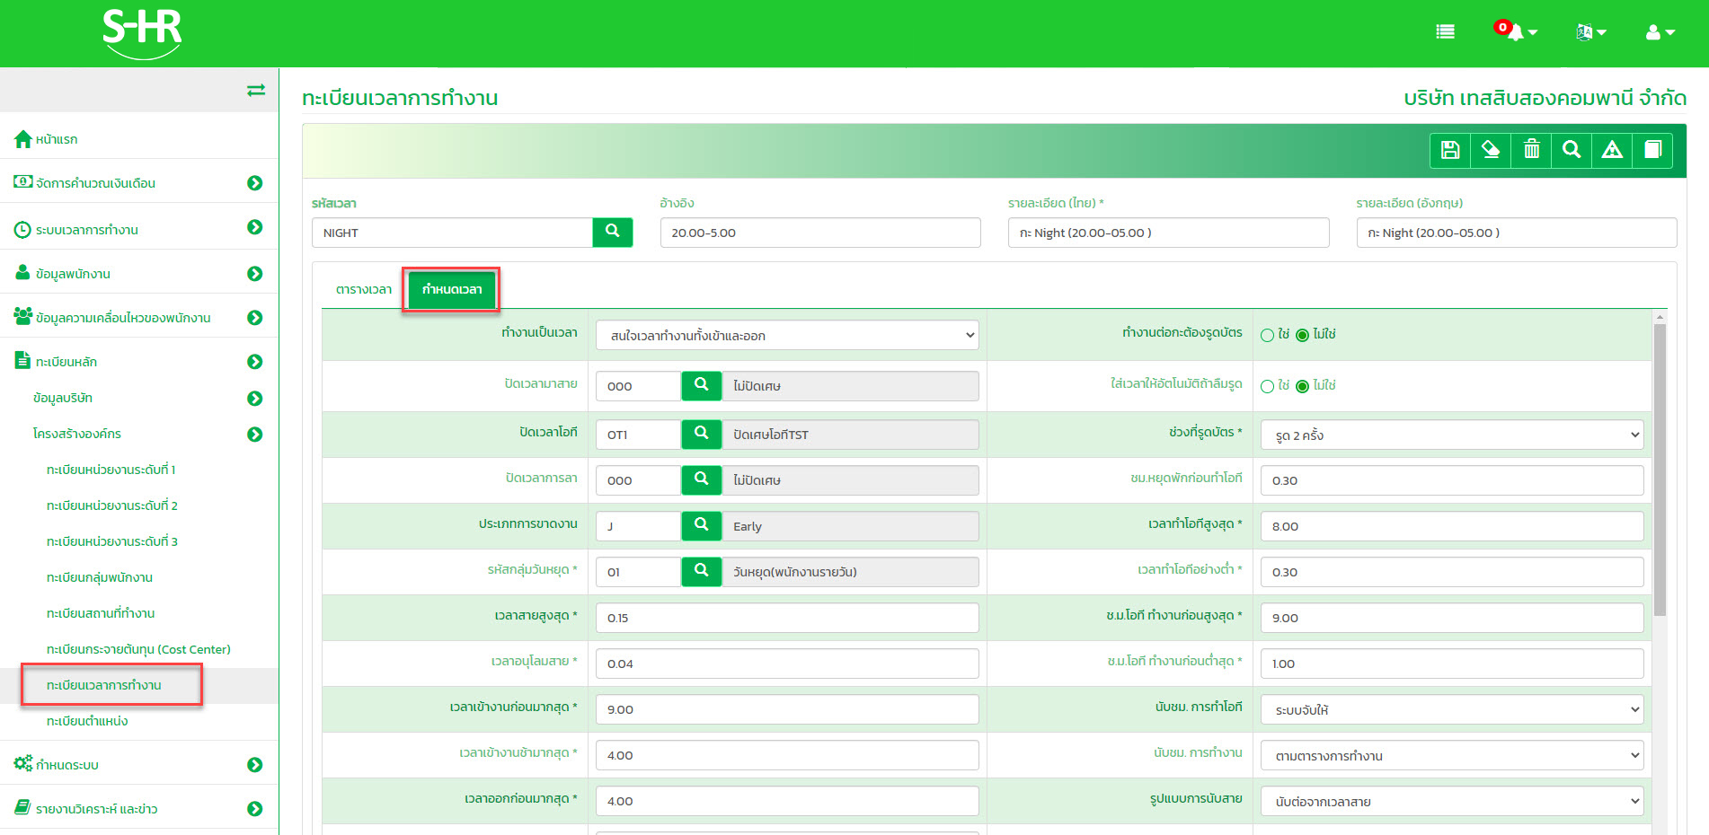Open ทะเบียนตำแหน่ง in the sidebar

[87, 721]
